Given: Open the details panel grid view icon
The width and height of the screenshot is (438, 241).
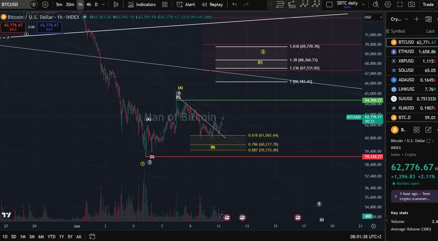Looking at the screenshot, I should point(416,130).
